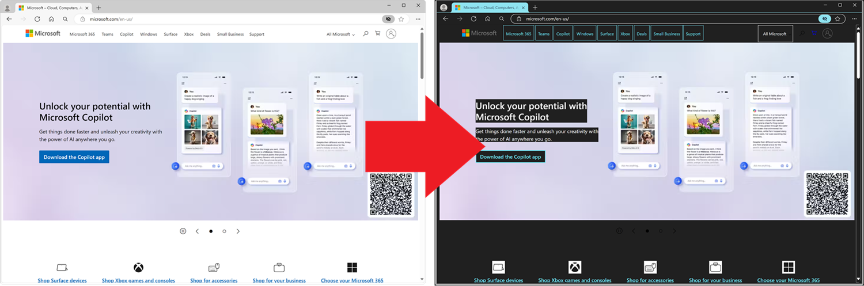
Task: Open Copilot nav item in dark-theme window
Action: click(563, 34)
